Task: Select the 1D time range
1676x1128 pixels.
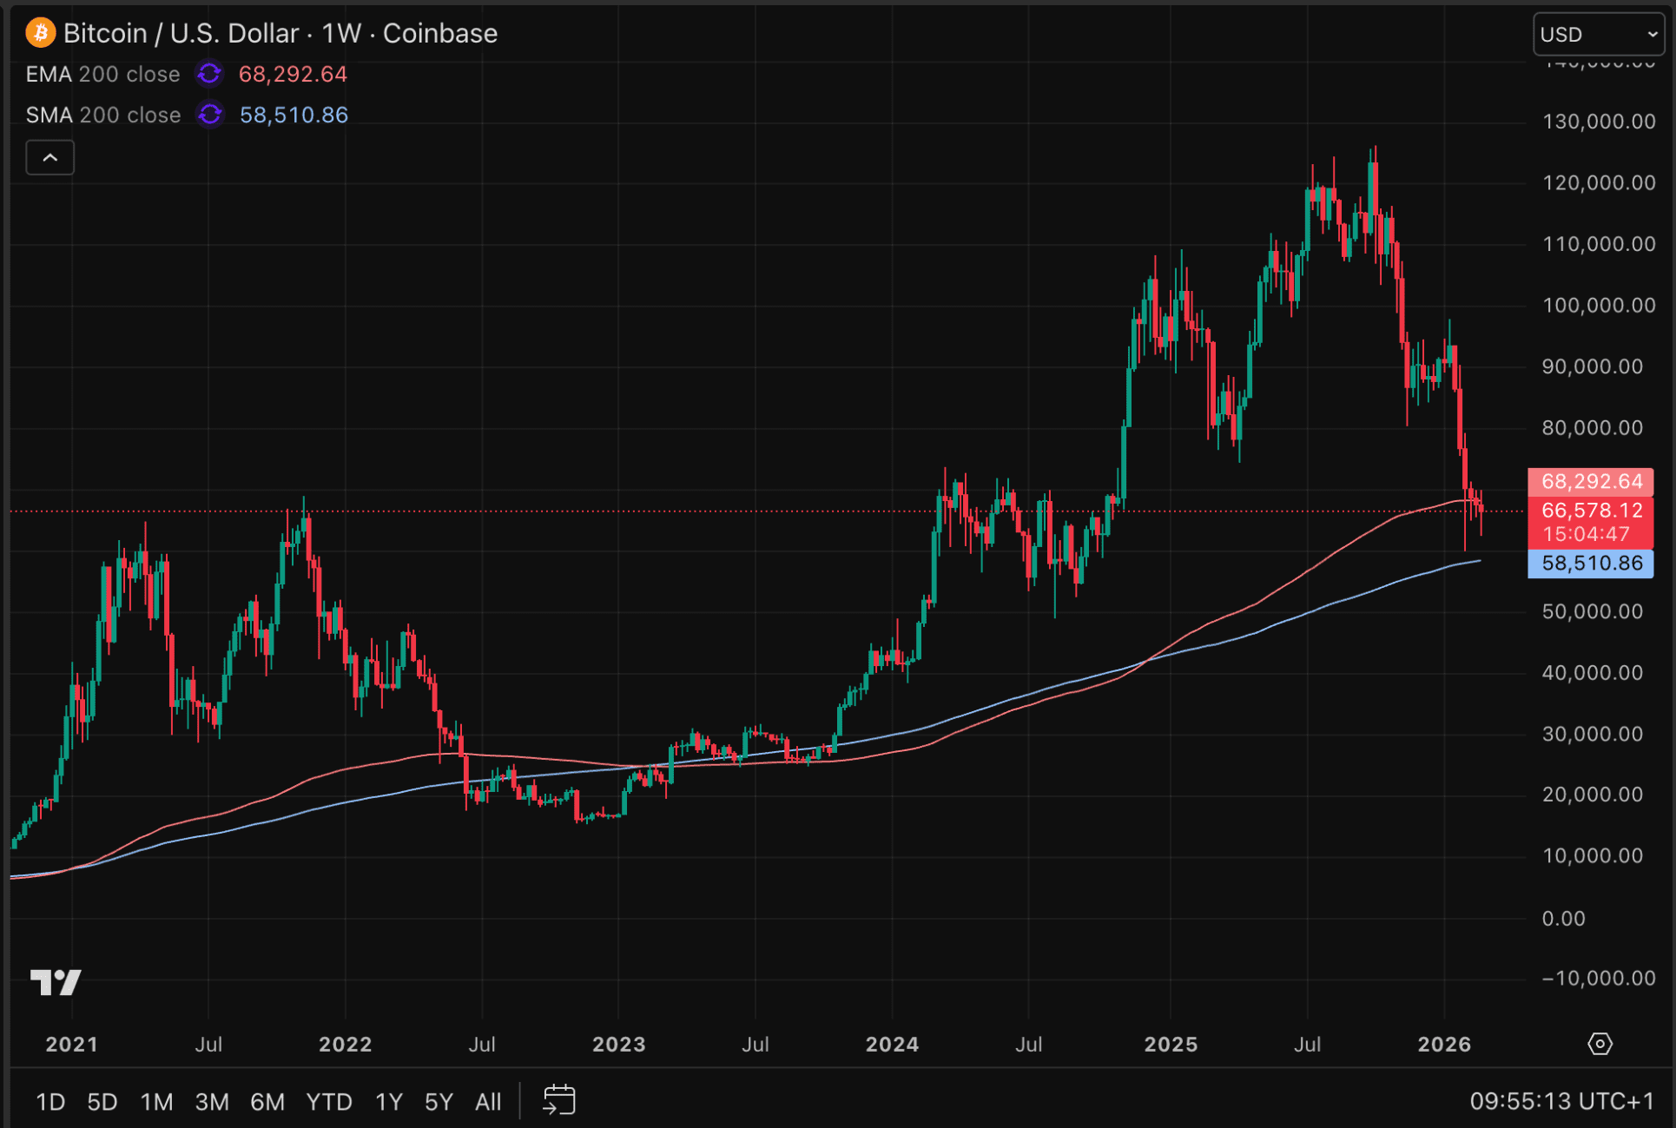Action: pyautogui.click(x=50, y=1102)
